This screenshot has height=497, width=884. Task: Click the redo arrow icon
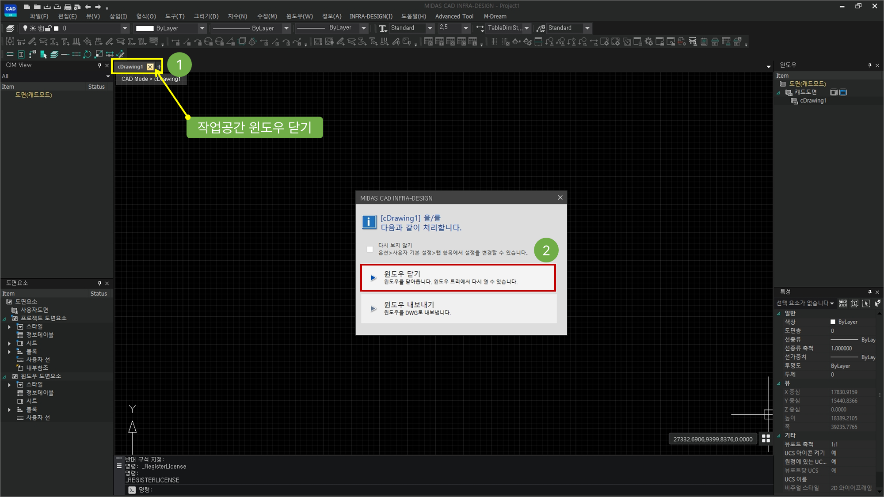tap(98, 7)
